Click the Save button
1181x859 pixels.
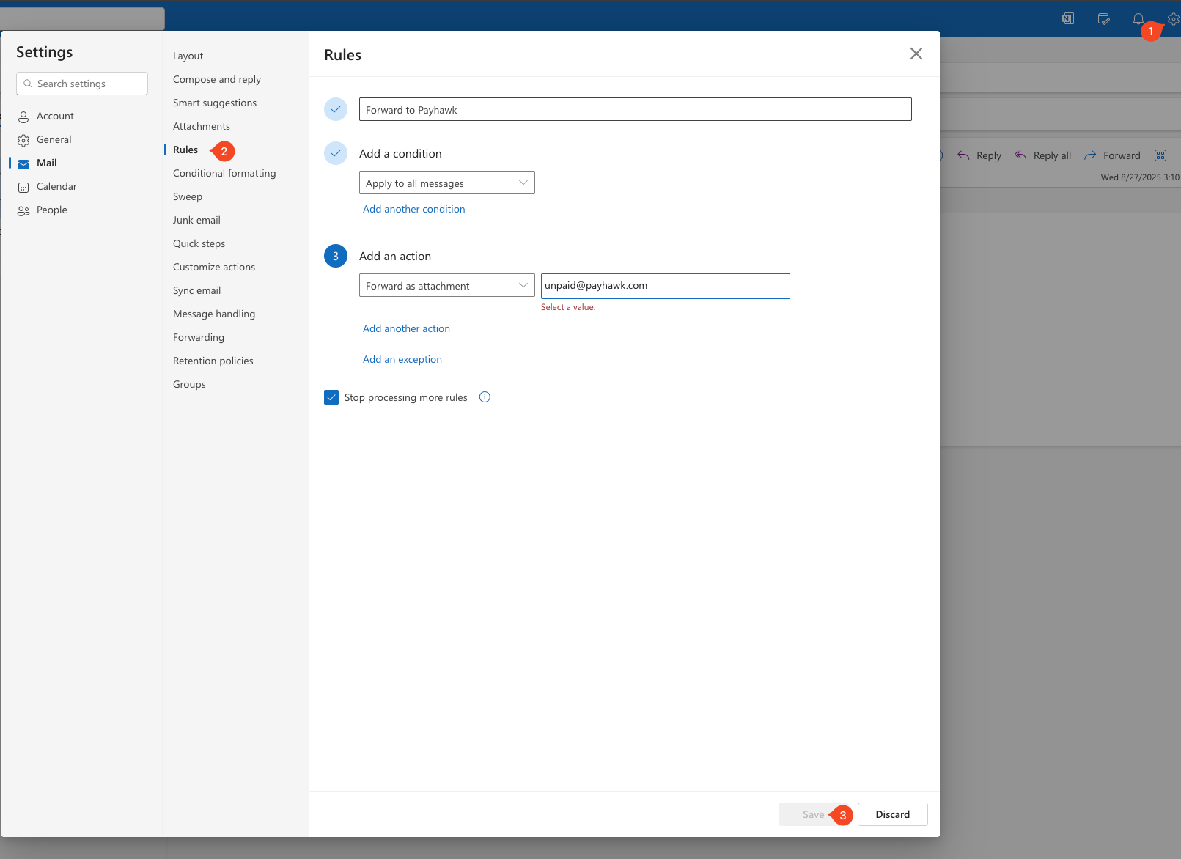pos(813,814)
